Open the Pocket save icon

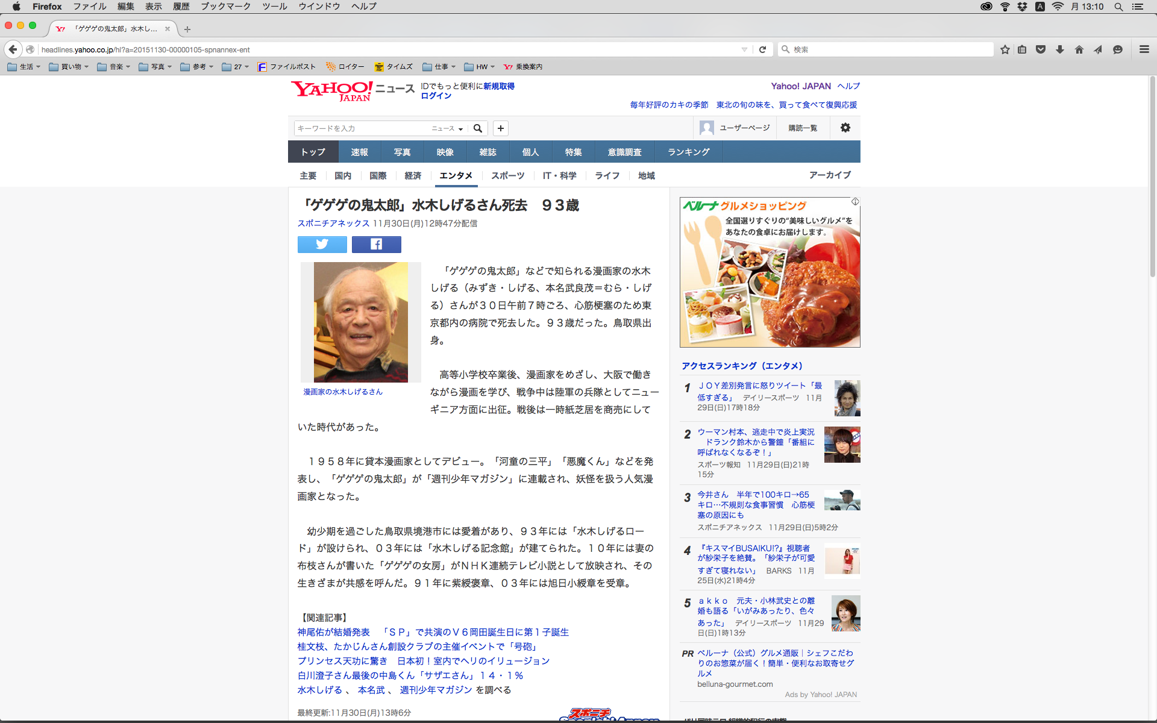tap(1040, 49)
